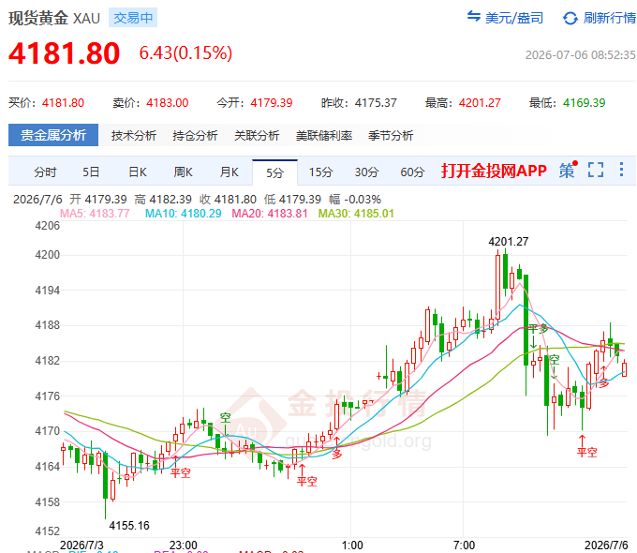637x553 pixels.
Task: Open the 策 strategy icon with red dot
Action: (568, 170)
